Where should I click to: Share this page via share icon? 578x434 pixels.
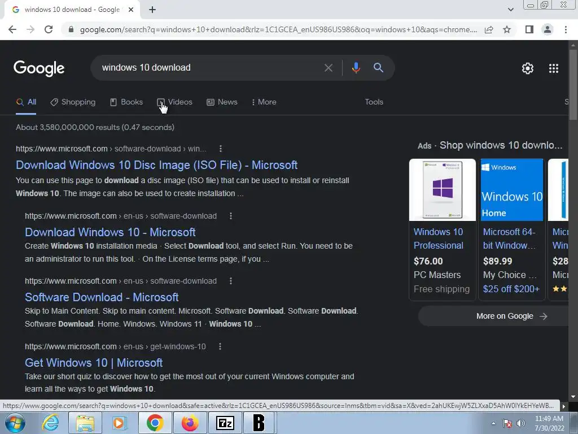pos(489,29)
